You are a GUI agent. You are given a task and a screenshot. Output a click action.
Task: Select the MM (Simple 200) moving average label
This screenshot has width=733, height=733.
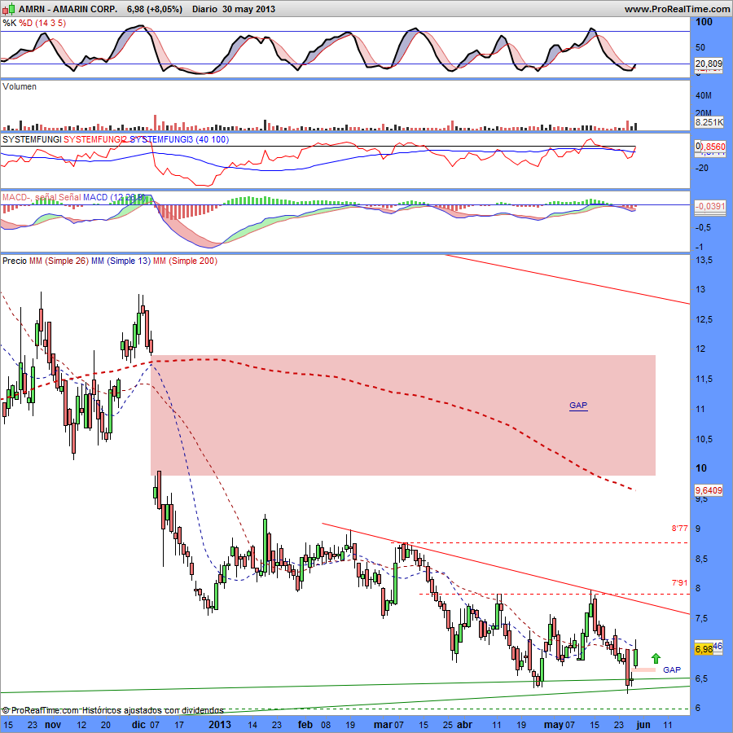(x=185, y=261)
